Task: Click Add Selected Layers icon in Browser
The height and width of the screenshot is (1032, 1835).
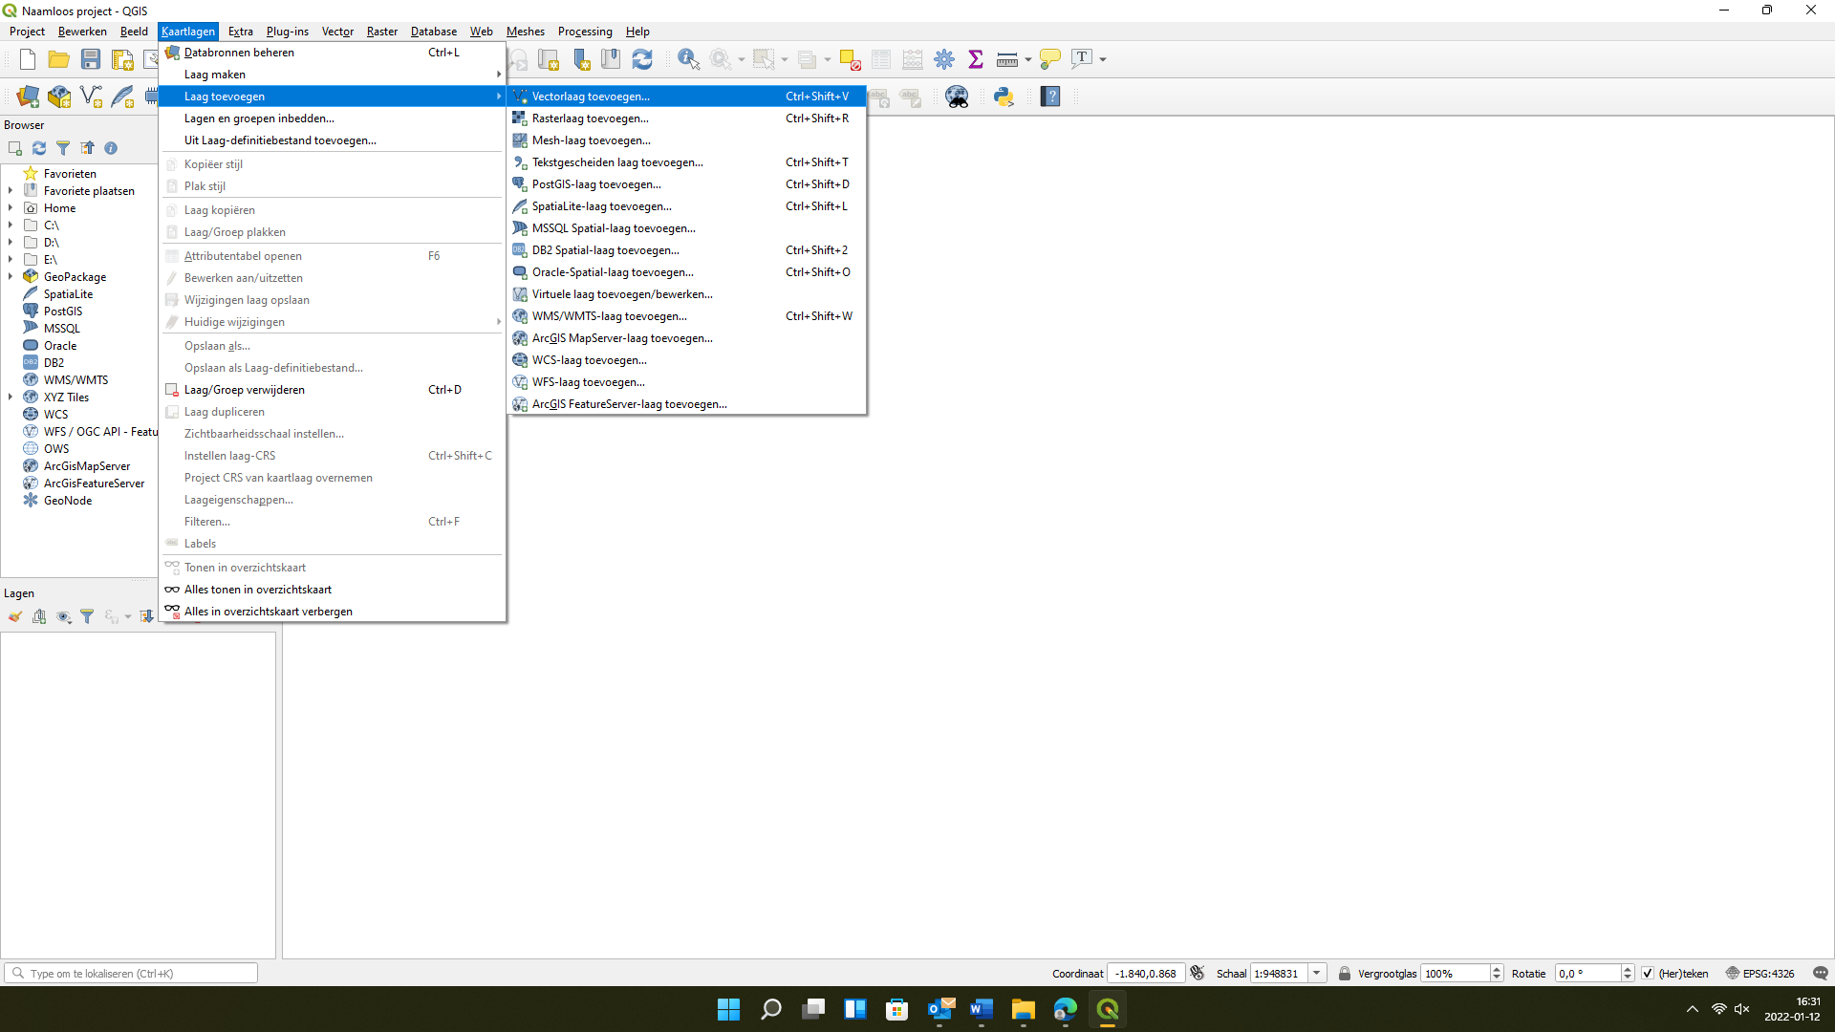Action: [15, 148]
